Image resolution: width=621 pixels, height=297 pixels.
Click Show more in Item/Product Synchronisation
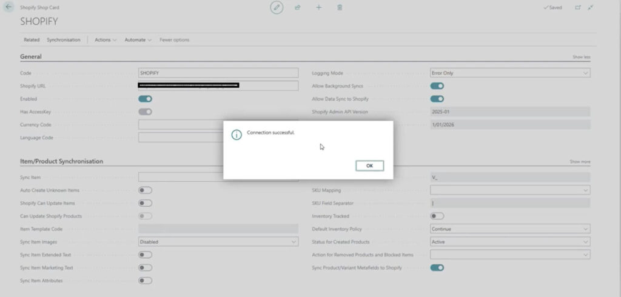[580, 162]
